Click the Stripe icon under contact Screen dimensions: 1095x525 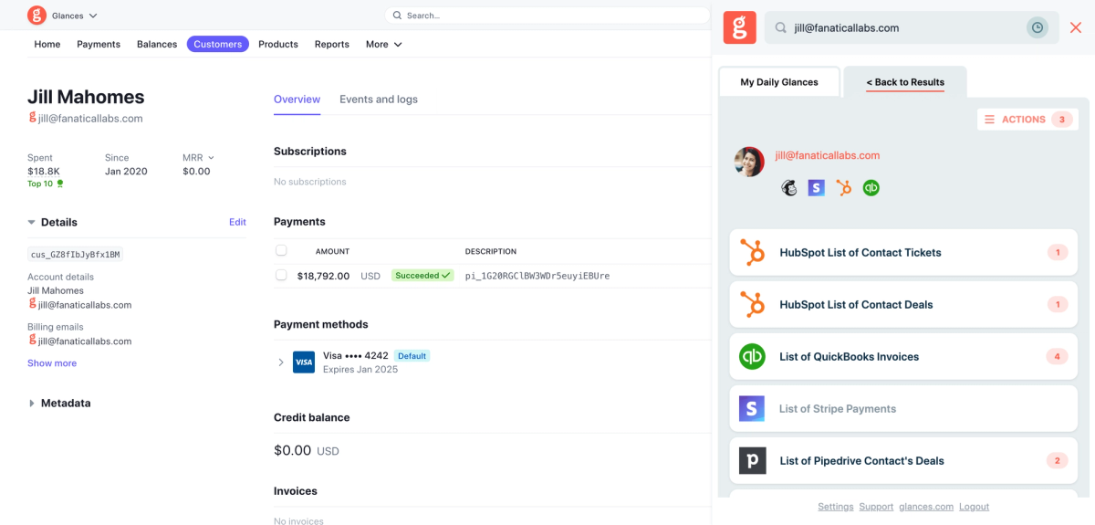817,188
